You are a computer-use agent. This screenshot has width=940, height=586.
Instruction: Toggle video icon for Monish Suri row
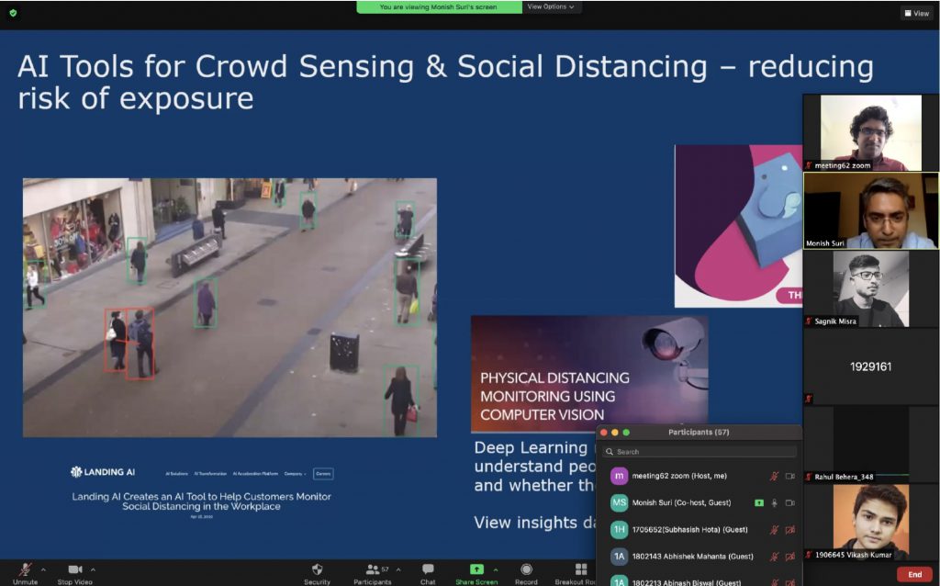pos(790,502)
